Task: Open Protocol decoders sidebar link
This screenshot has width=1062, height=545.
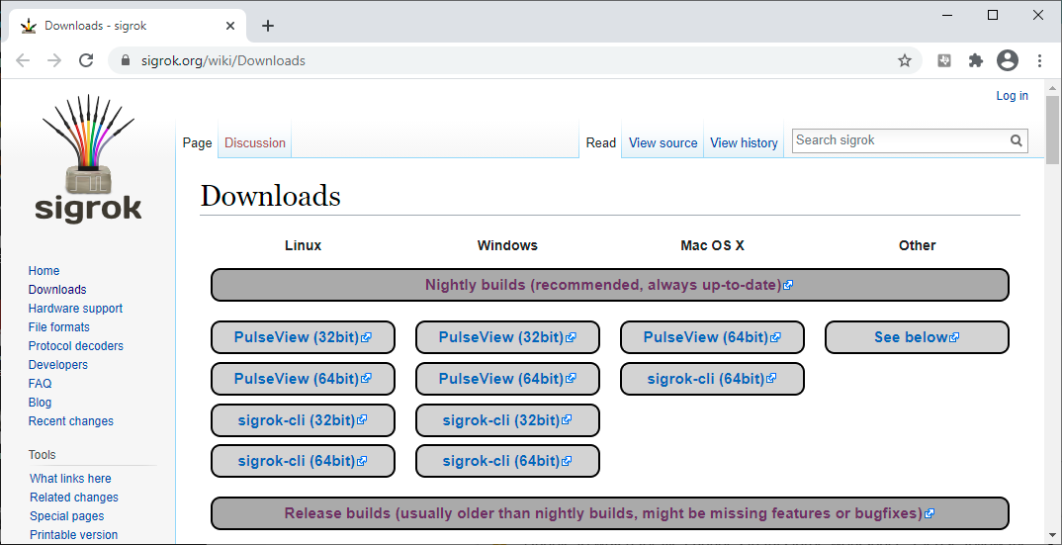Action: 76,346
